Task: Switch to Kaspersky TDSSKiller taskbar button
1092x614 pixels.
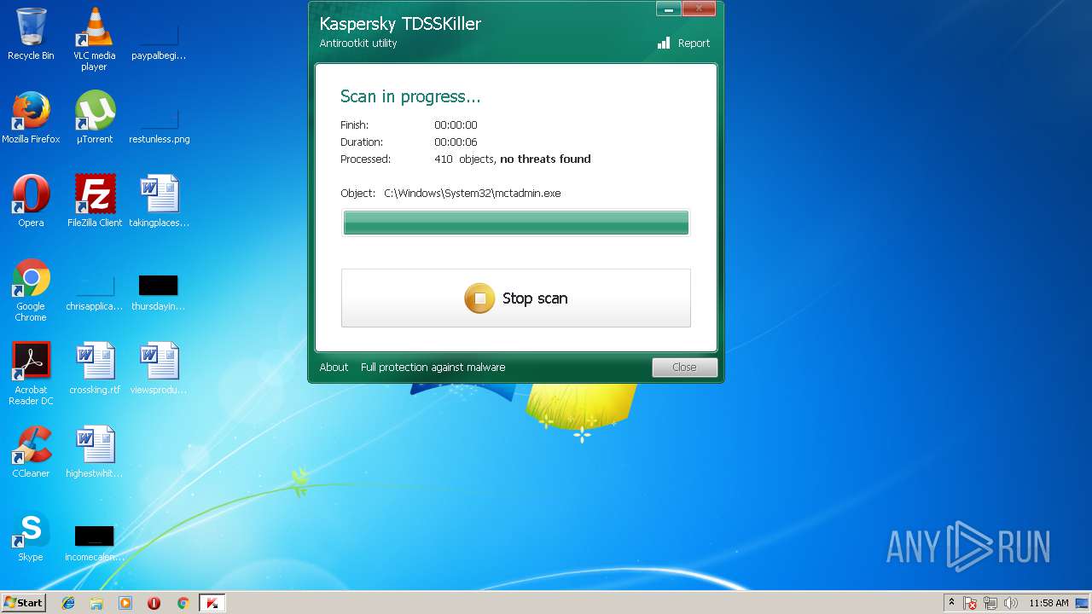Action: (x=212, y=603)
